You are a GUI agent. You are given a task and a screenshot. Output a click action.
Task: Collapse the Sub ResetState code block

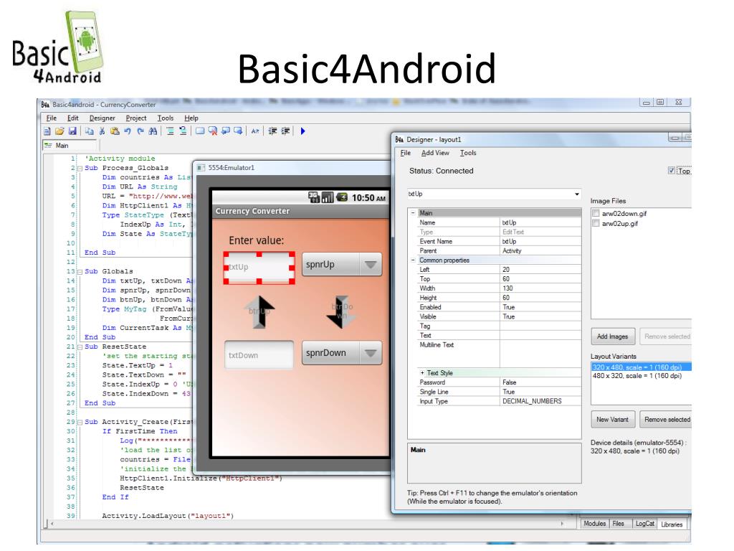tap(80, 347)
